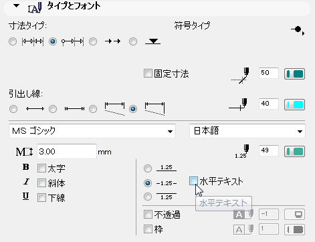Select the elevation dimension type radio
Screen dimensions: 315x242
tap(133, 41)
